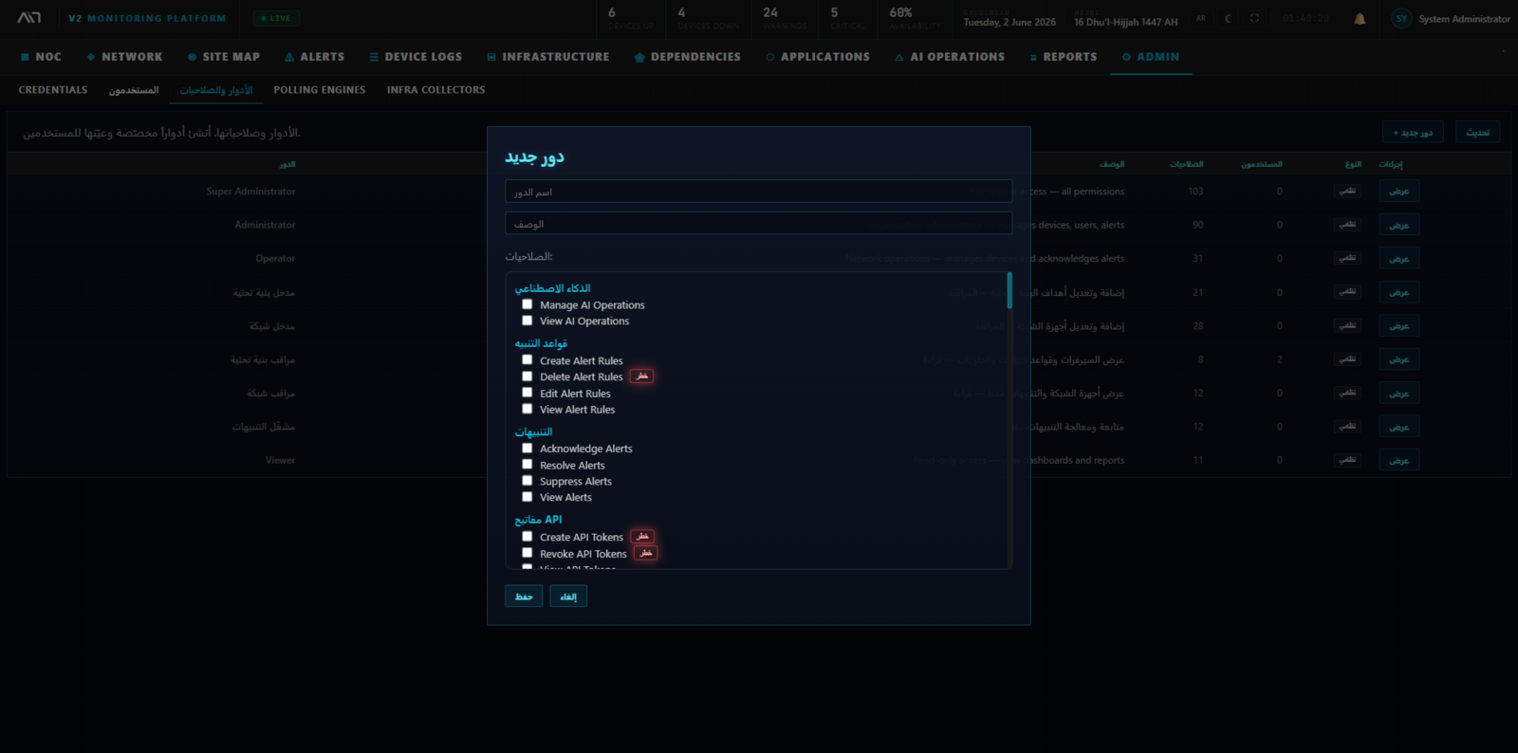1518x753 pixels.
Task: Click the '+ دور جديد' new role button
Action: [1413, 132]
